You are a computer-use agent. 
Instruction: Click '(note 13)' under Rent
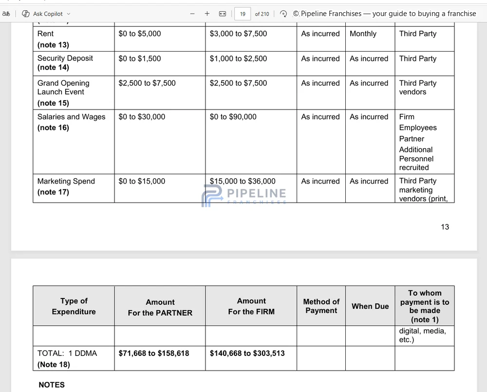[x=53, y=45]
